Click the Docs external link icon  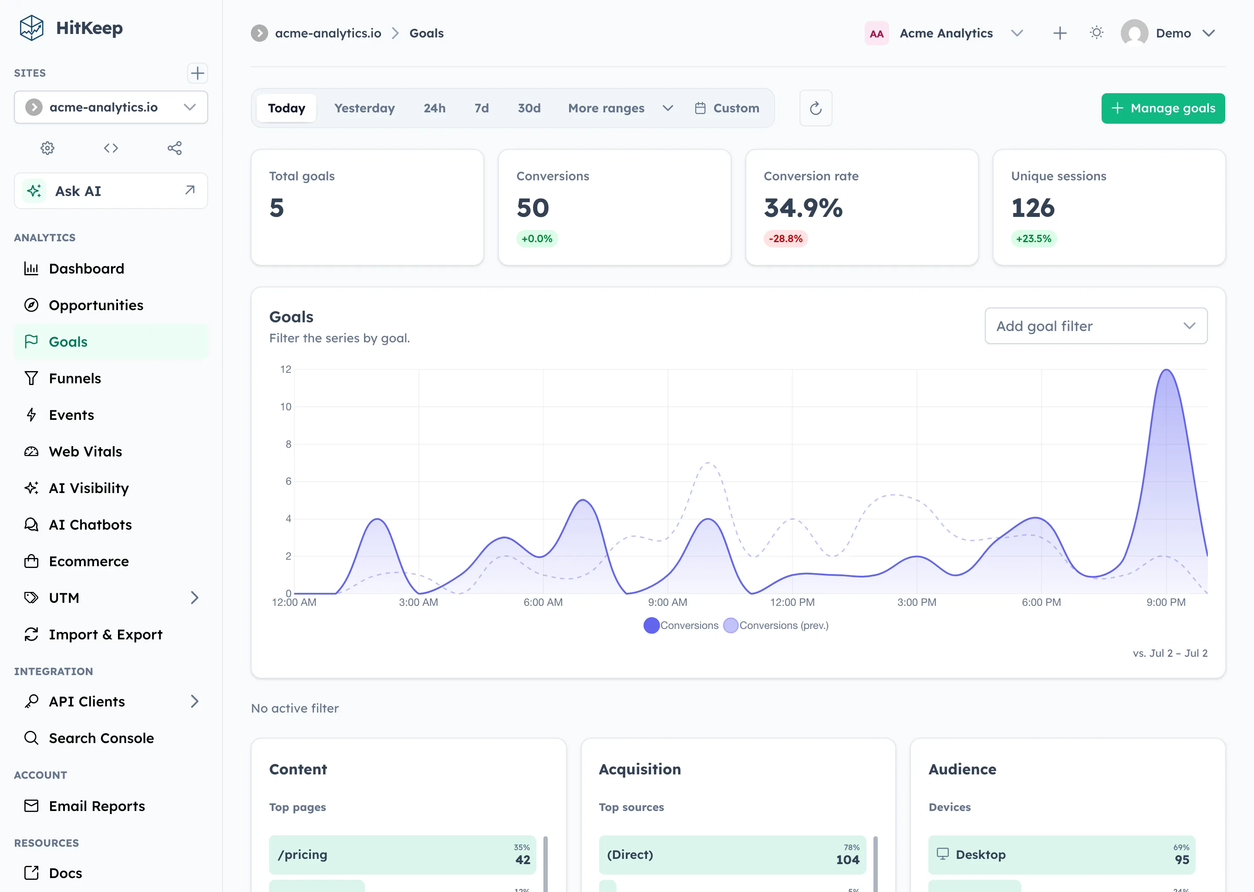coord(31,873)
